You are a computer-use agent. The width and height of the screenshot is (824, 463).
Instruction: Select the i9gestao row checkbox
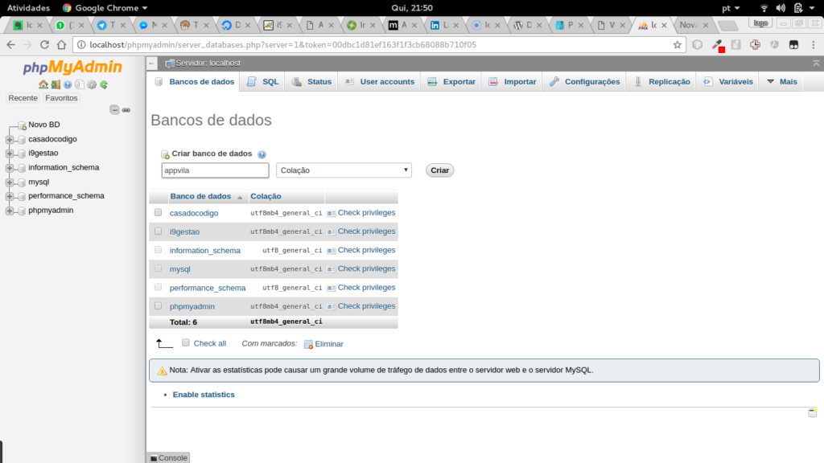click(159, 231)
